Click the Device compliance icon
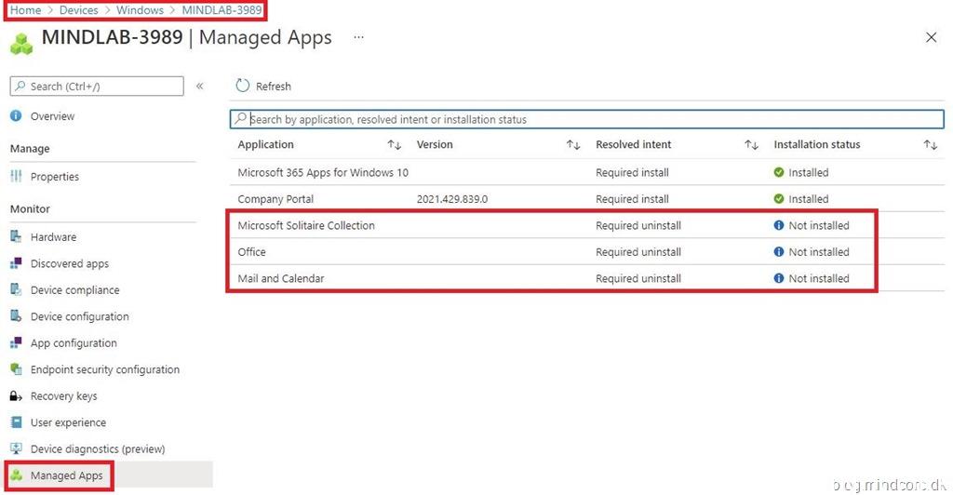 pos(16,290)
